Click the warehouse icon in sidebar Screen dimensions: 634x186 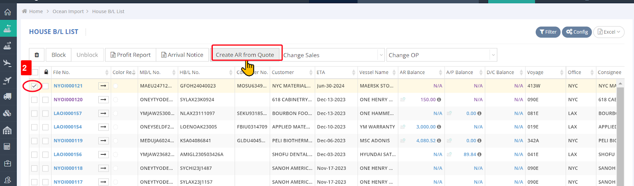[x=8, y=130]
